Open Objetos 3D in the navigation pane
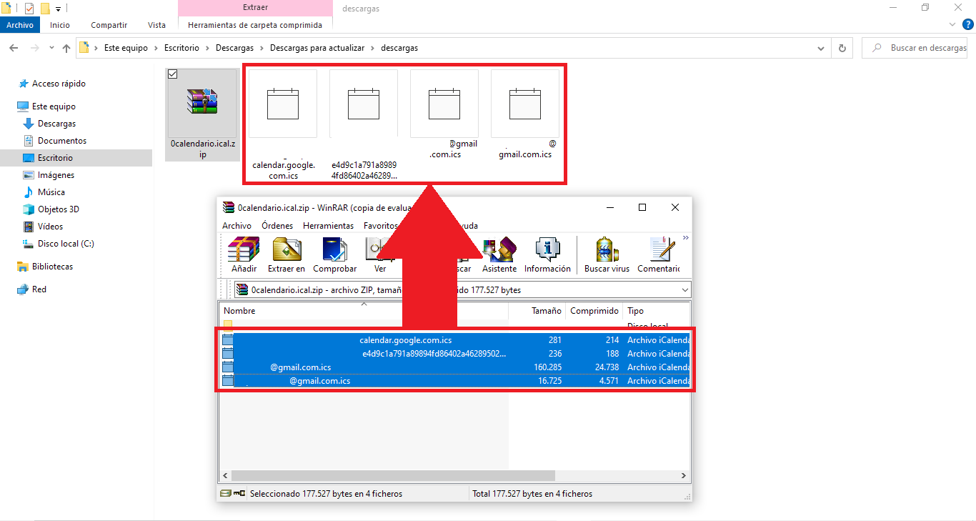Image resolution: width=976 pixels, height=521 pixels. [x=58, y=209]
